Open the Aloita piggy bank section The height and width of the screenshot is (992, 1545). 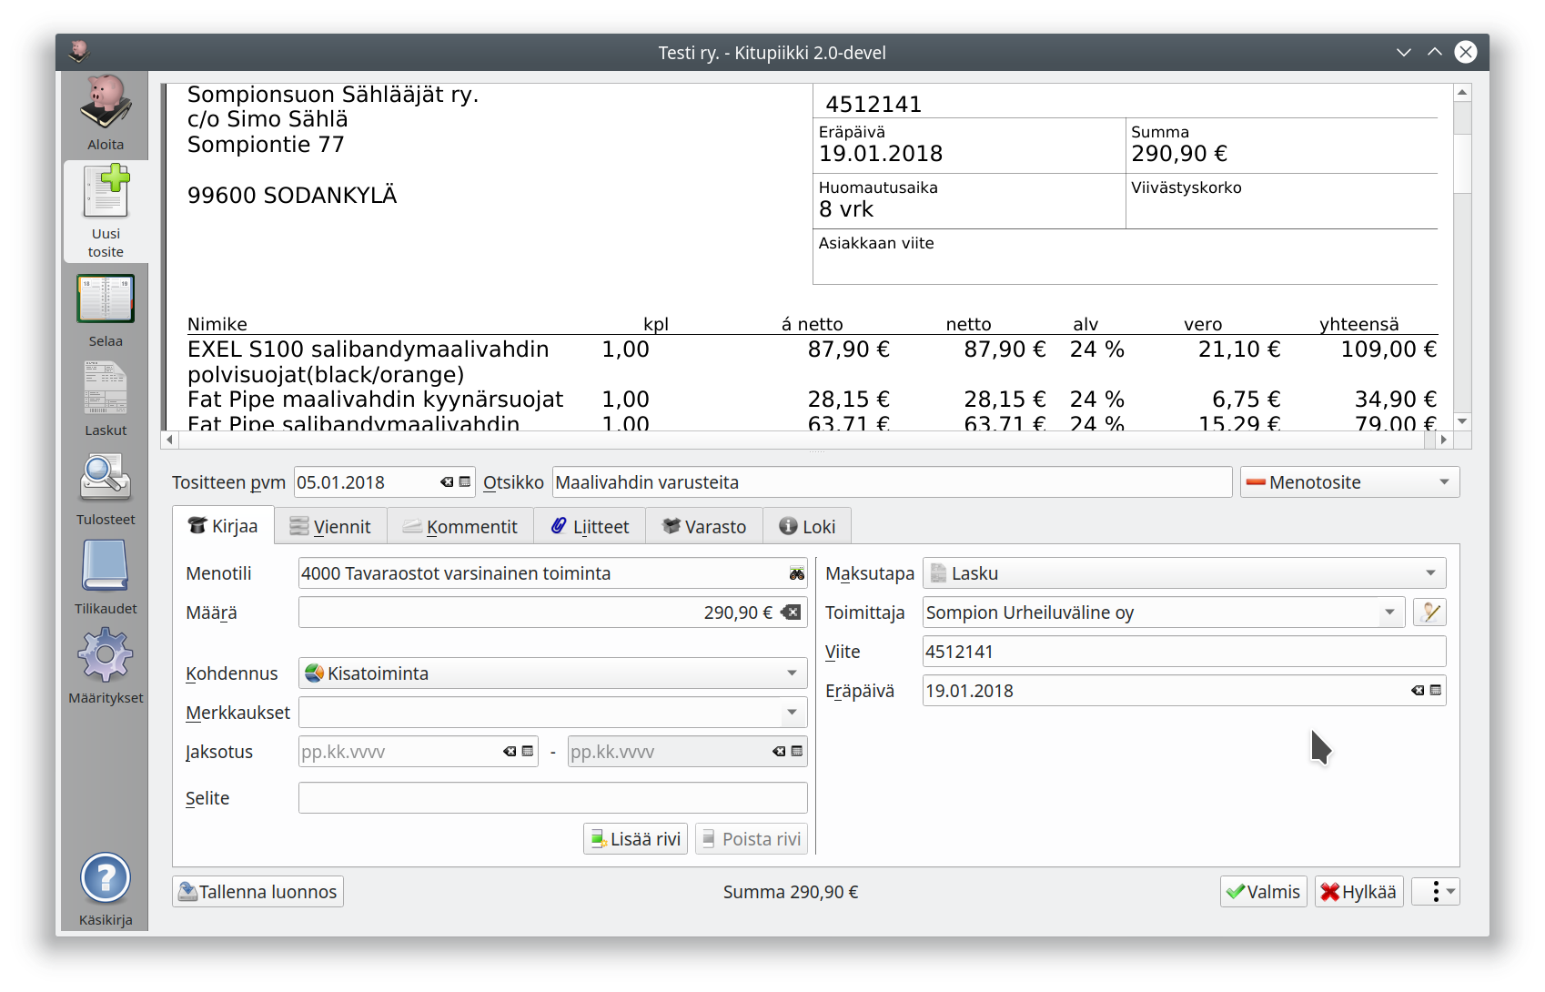coord(106,113)
